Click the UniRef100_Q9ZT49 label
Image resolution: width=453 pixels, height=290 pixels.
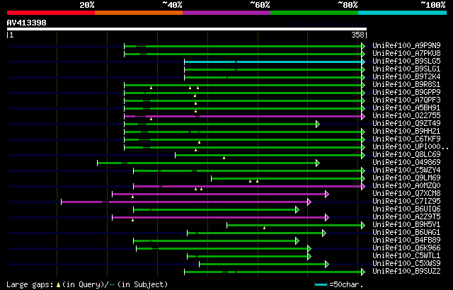pyautogui.click(x=406, y=124)
